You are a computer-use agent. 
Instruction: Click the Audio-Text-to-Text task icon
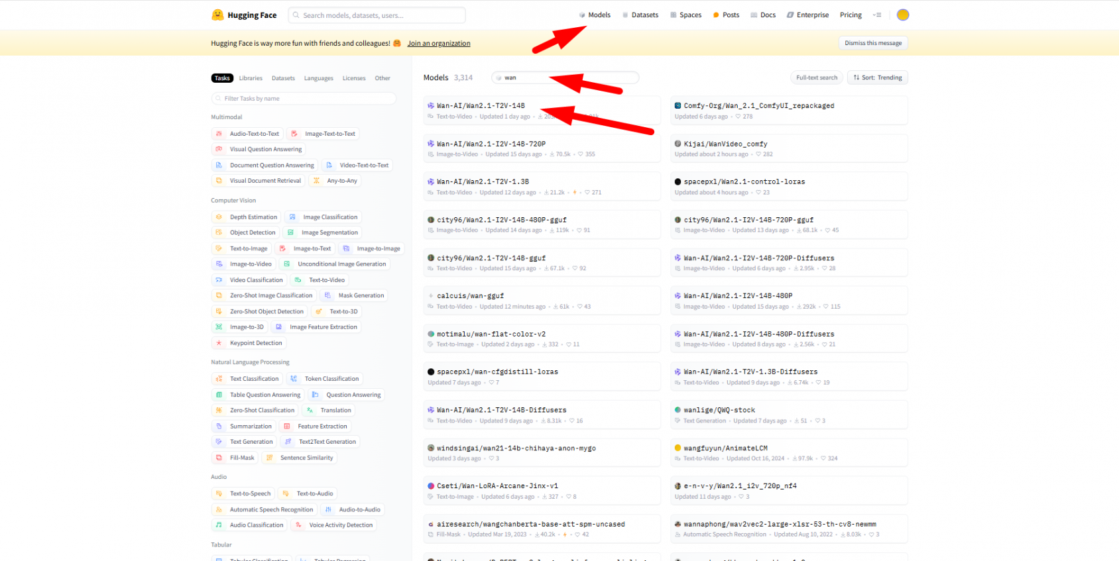(x=219, y=134)
